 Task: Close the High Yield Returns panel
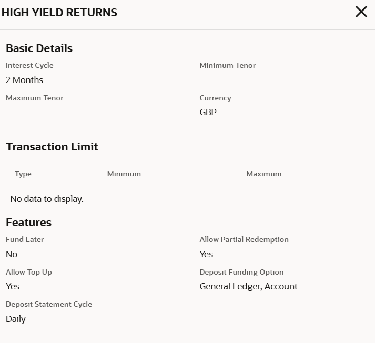(x=361, y=12)
